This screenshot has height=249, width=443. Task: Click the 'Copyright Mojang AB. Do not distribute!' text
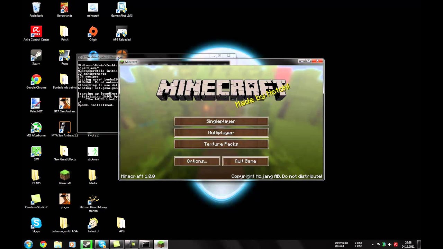277,176
